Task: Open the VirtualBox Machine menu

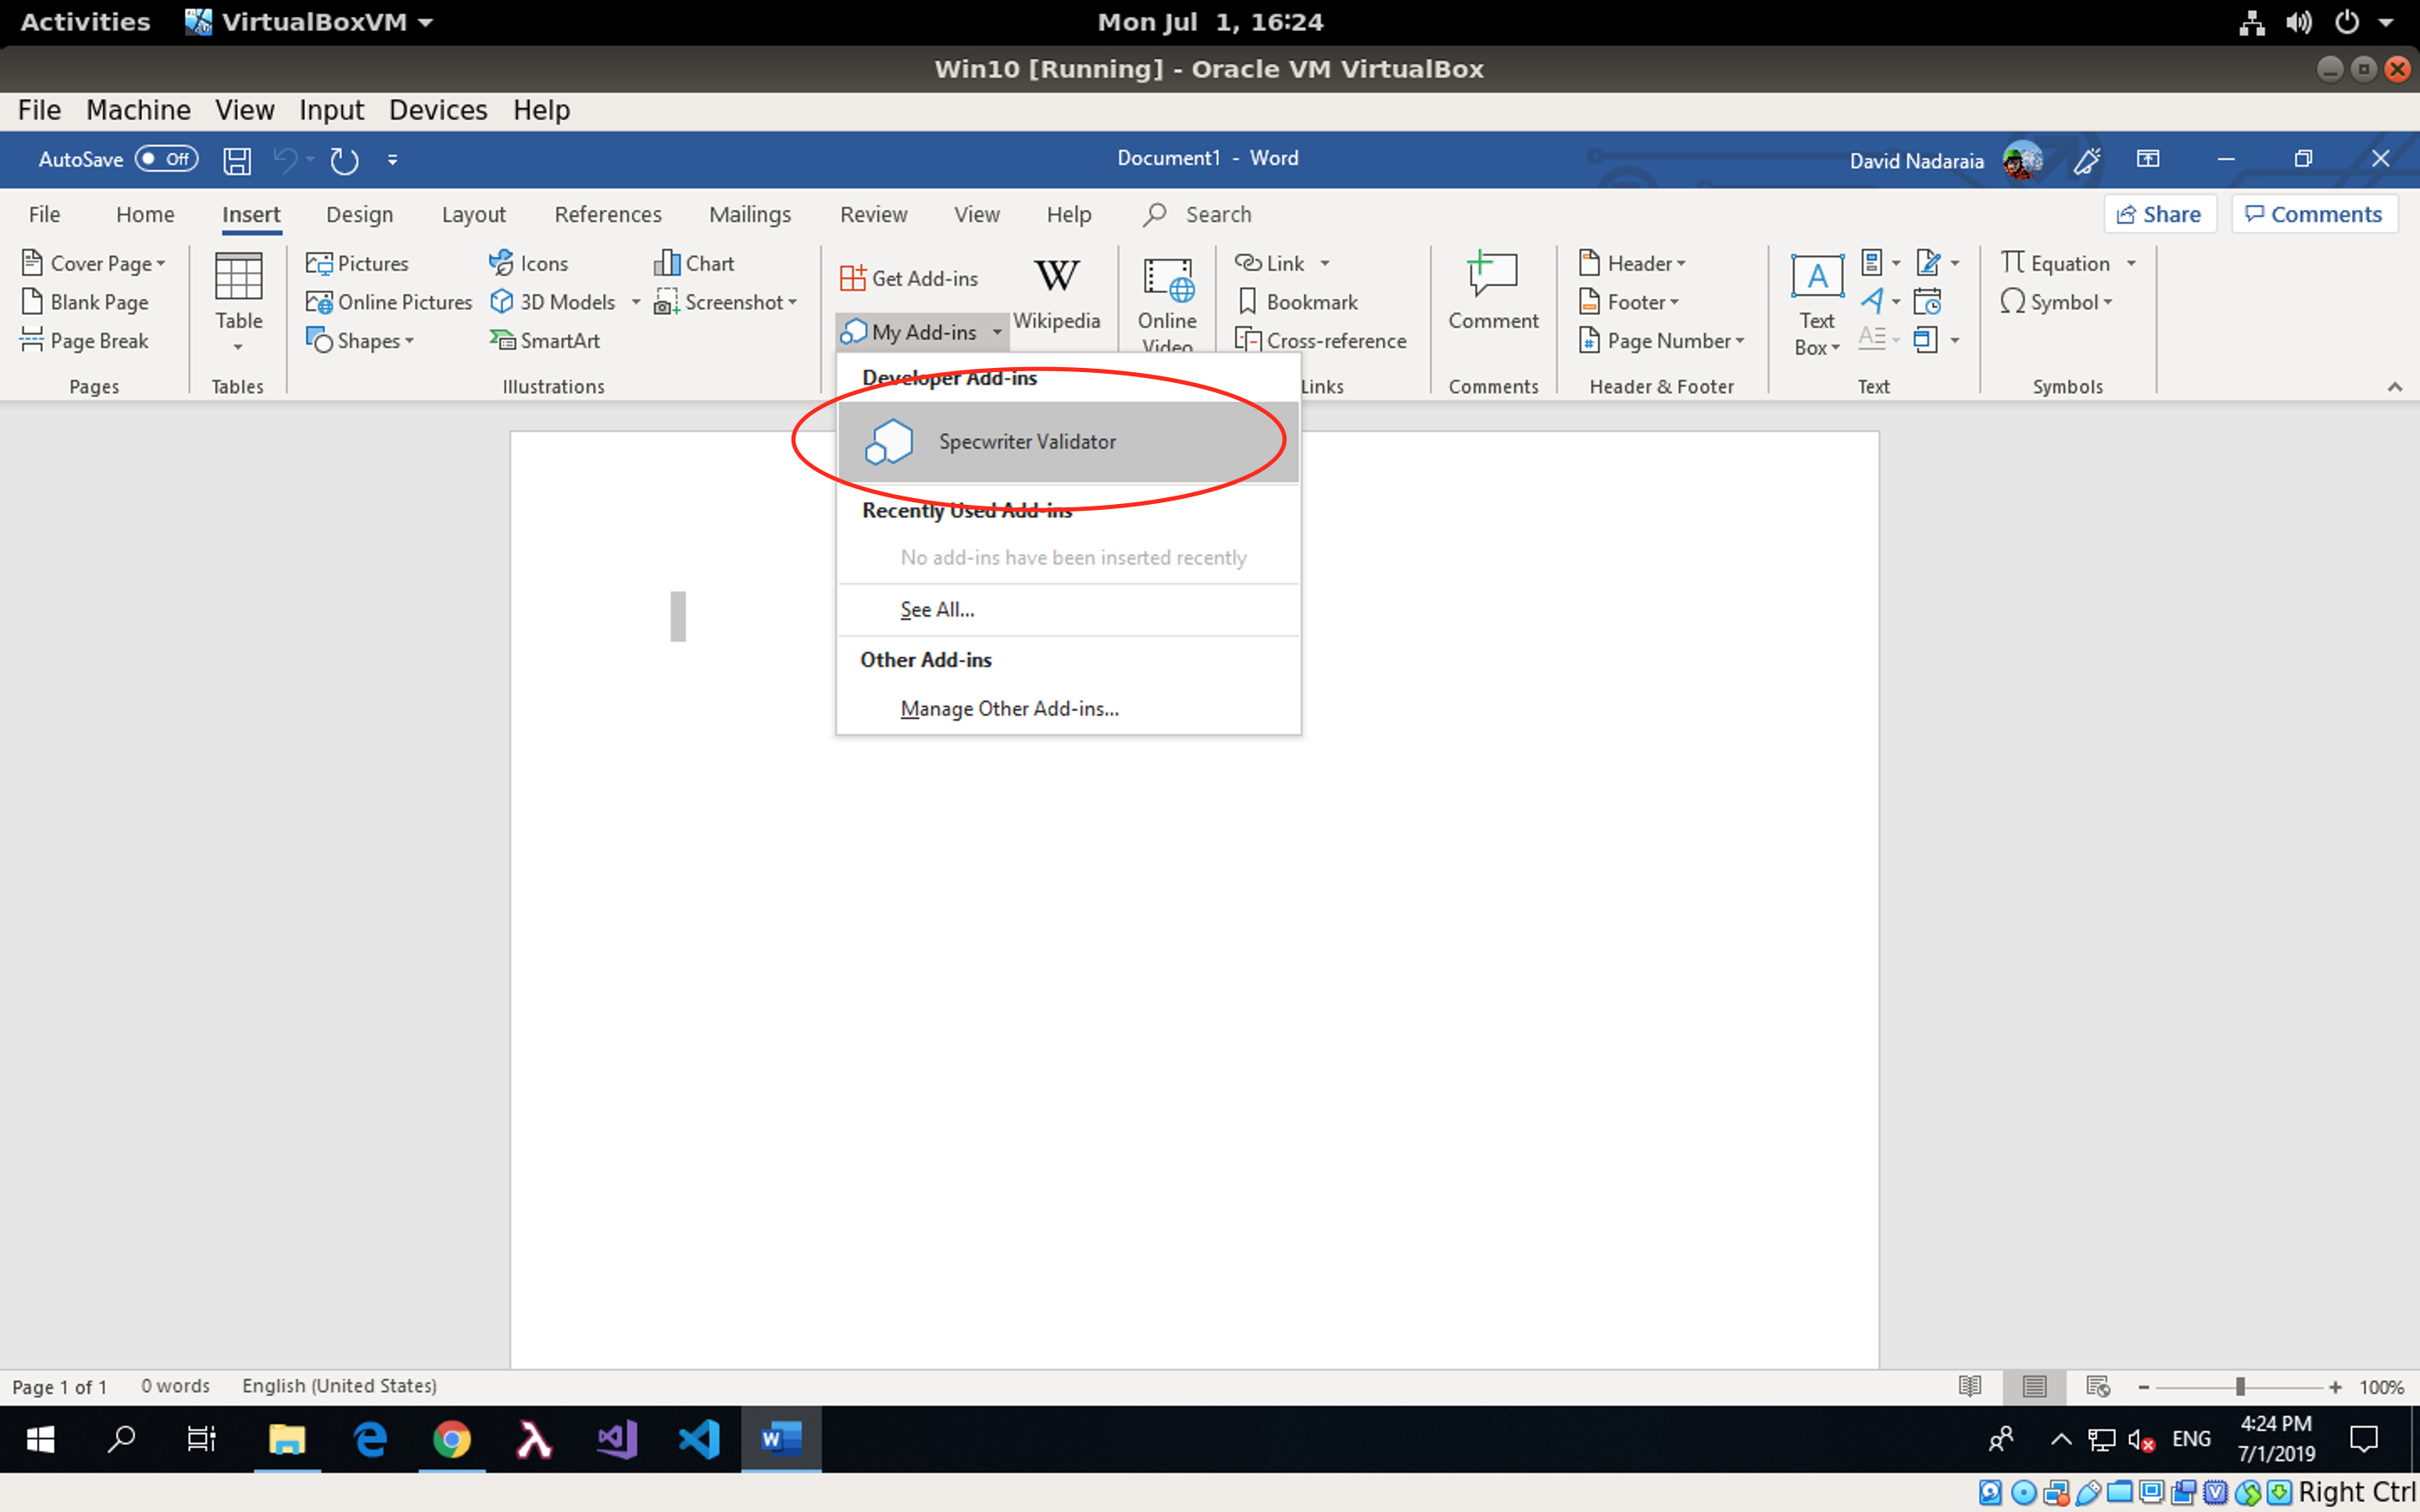Action: [x=138, y=110]
